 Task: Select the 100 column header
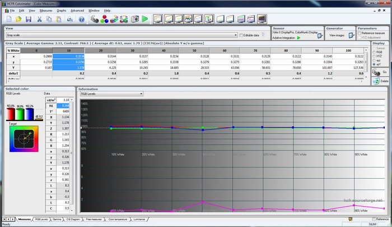[348, 50]
